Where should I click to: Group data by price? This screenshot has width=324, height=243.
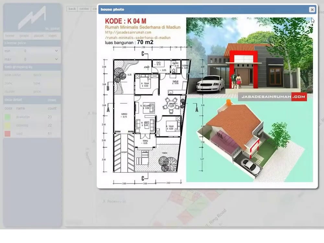37,92
